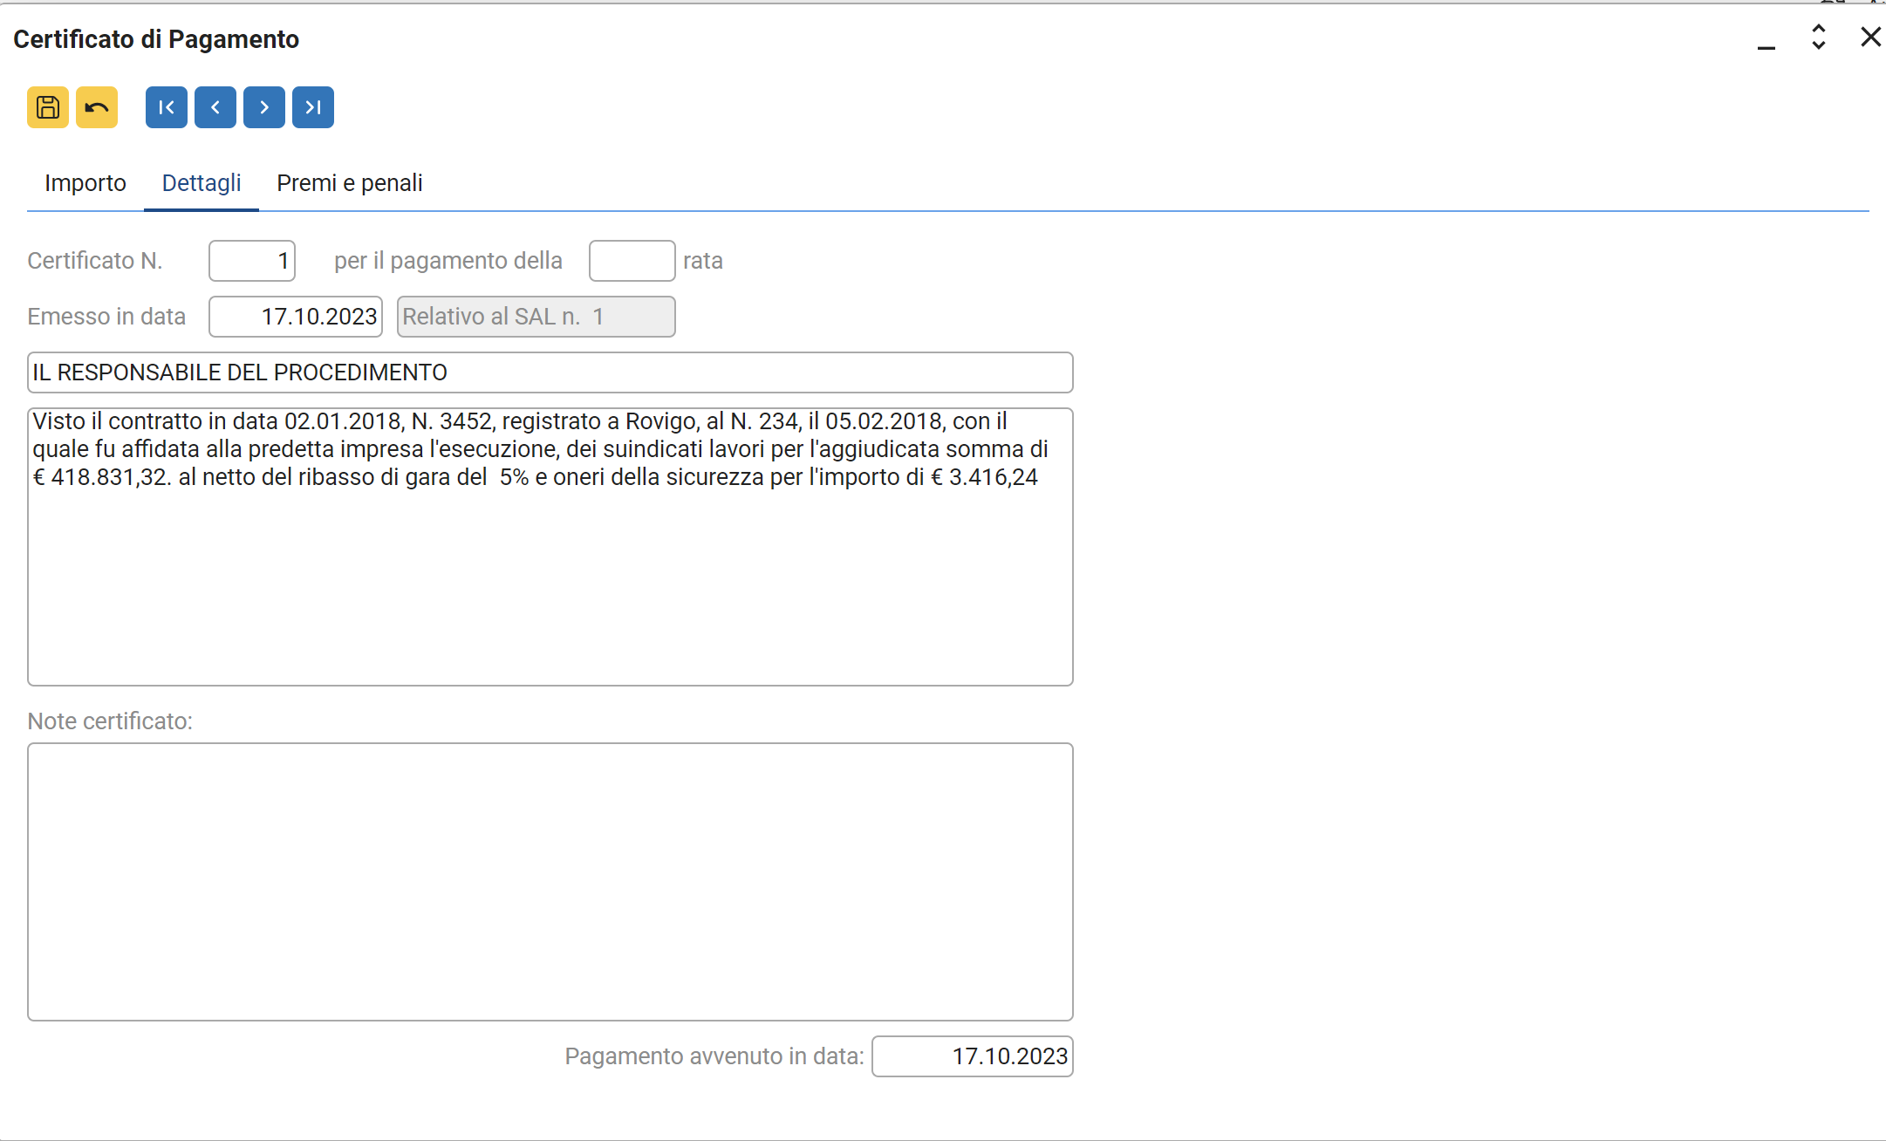The width and height of the screenshot is (1886, 1141).
Task: Edit the Emesso in data field
Action: pos(296,317)
